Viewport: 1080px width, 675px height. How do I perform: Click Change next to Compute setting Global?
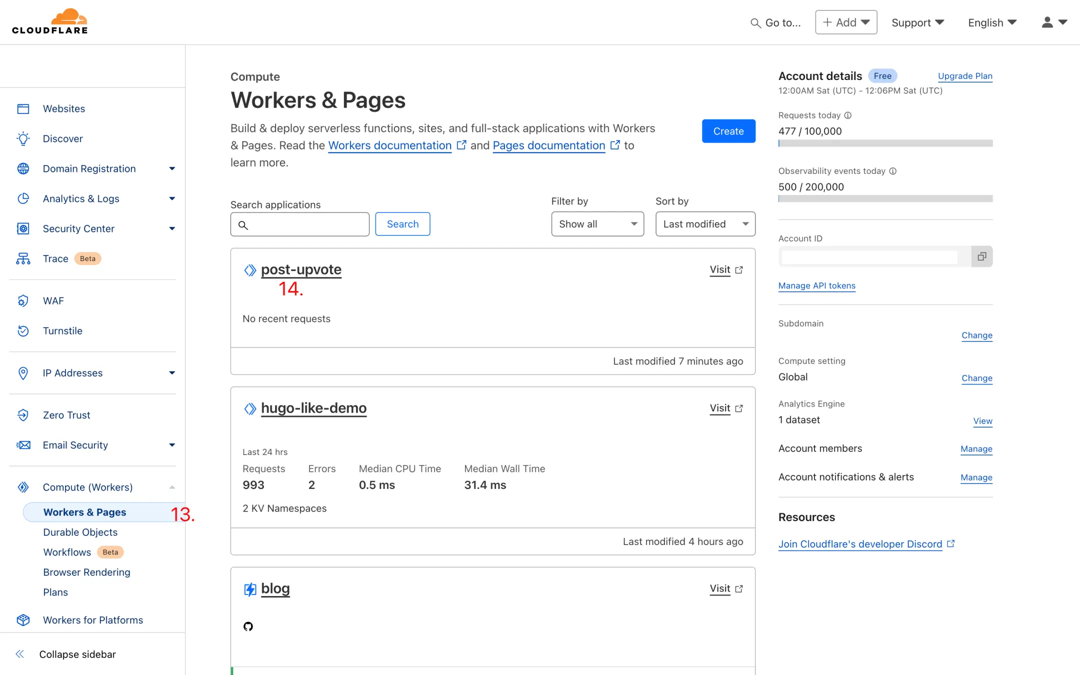pyautogui.click(x=976, y=378)
